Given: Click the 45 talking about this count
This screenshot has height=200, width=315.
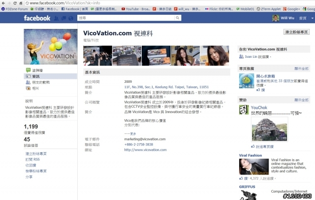Looking at the screenshot, I should point(27,139).
